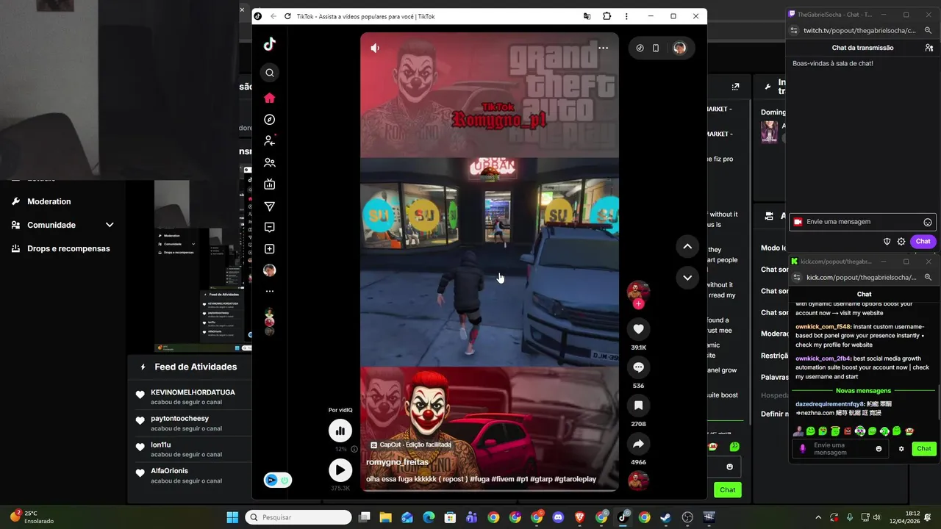Open the TikTok Following icon
The image size is (941, 529).
click(x=270, y=140)
